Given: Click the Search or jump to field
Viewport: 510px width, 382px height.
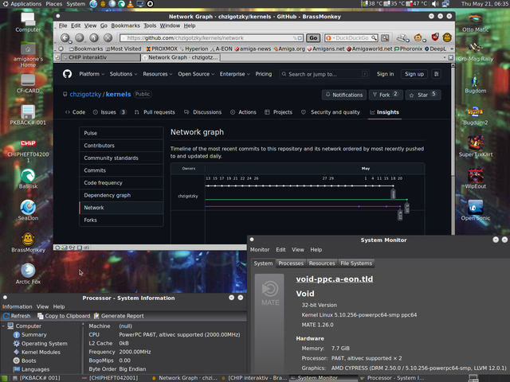Looking at the screenshot, I should [x=324, y=74].
